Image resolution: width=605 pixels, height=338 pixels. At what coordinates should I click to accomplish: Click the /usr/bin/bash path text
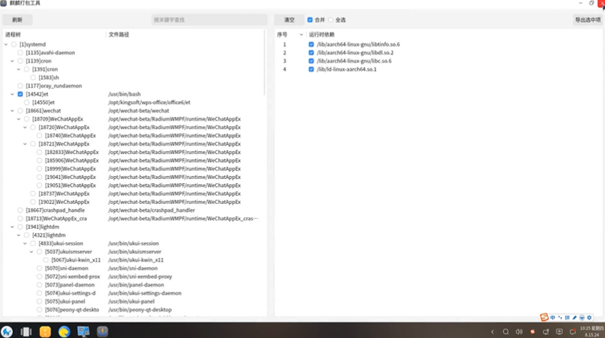click(x=124, y=94)
